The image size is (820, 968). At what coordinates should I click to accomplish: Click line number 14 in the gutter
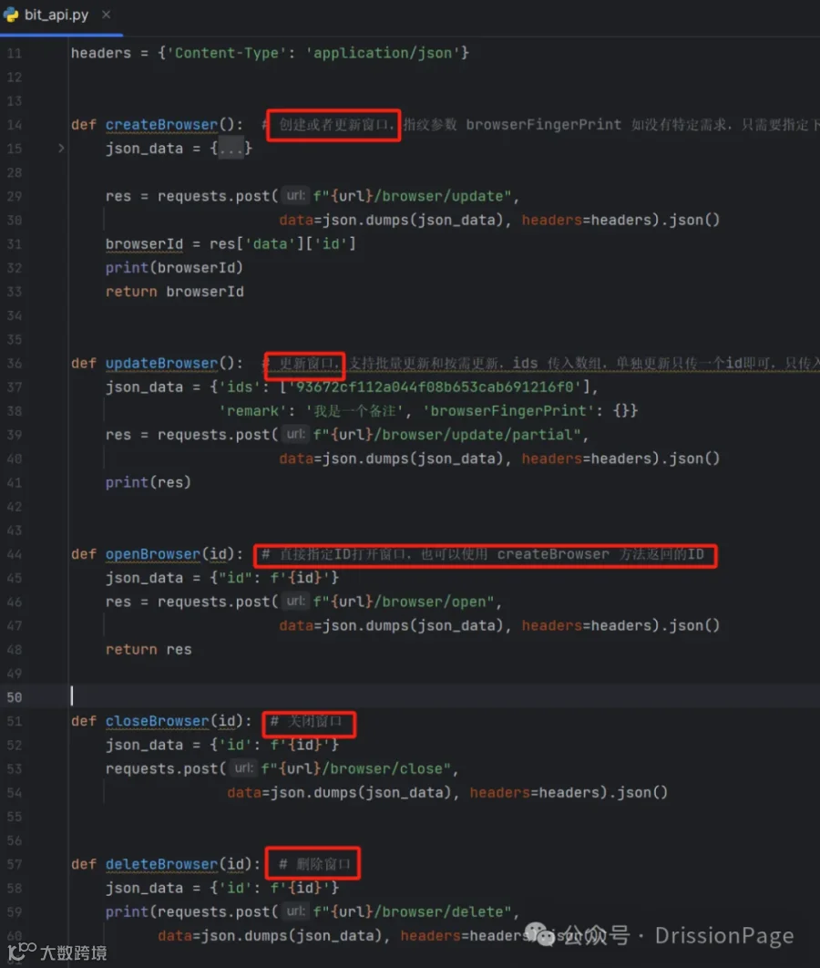click(15, 125)
